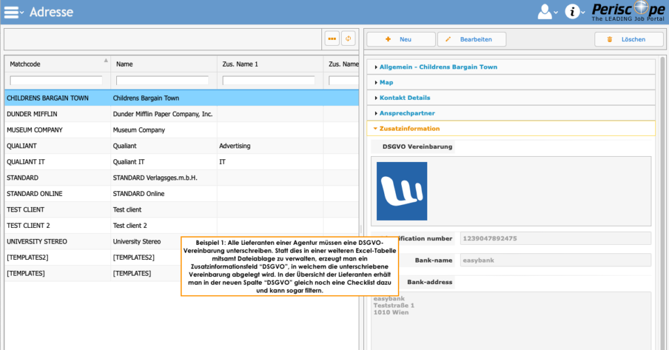Click the Dunder Mifflin Paper Company, Inc. name
This screenshot has width=669, height=350.
163,114
